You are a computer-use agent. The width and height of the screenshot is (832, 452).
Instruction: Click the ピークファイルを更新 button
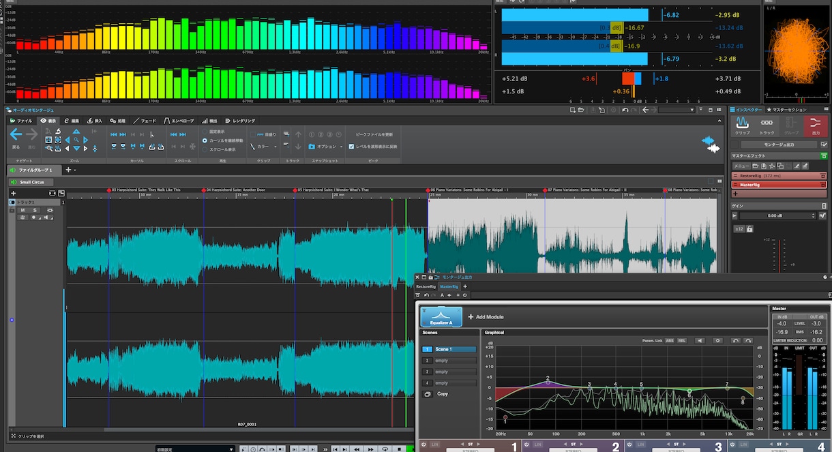pos(374,134)
